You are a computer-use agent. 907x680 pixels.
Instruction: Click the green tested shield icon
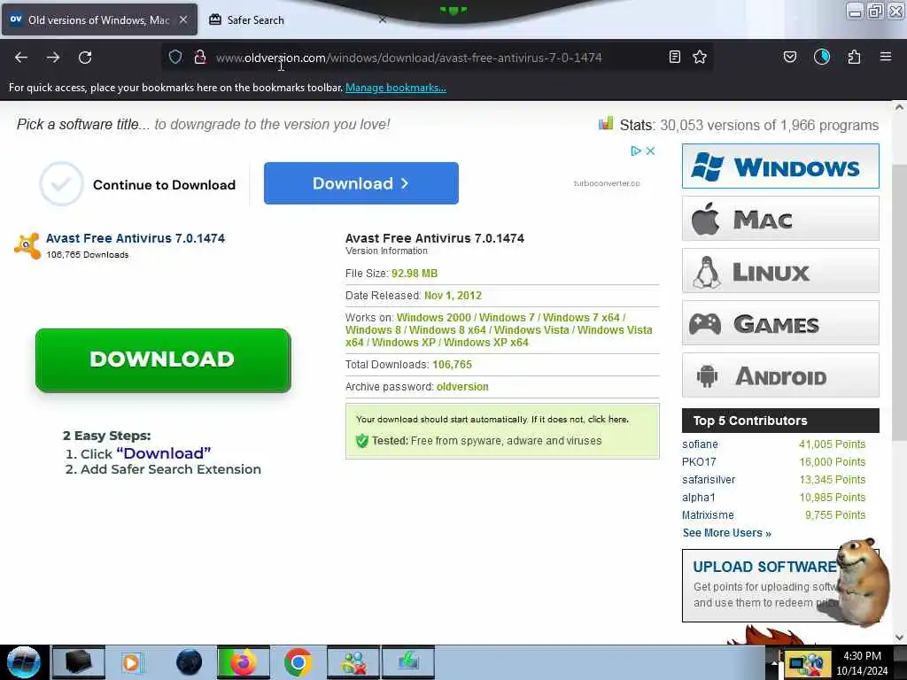[362, 441]
